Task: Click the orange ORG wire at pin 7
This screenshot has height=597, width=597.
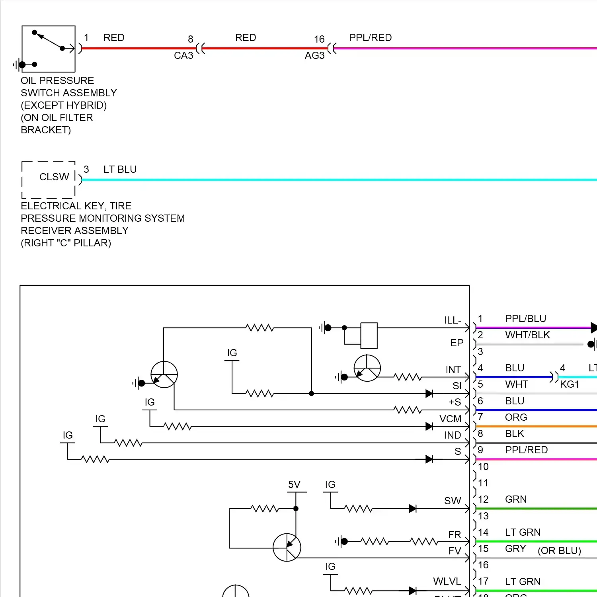Action: click(536, 426)
